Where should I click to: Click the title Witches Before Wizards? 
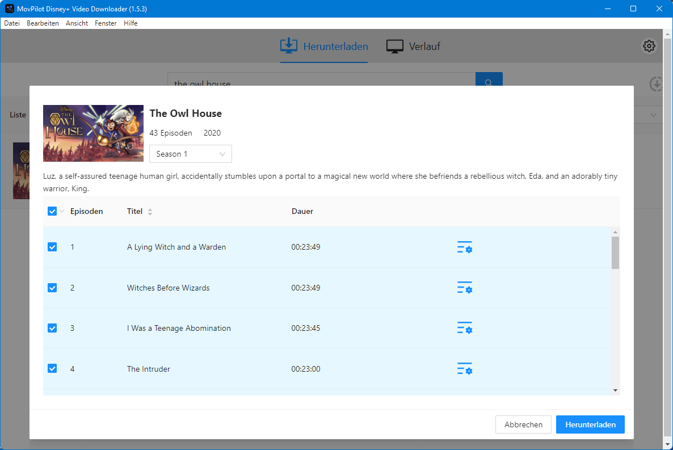pyautogui.click(x=168, y=288)
